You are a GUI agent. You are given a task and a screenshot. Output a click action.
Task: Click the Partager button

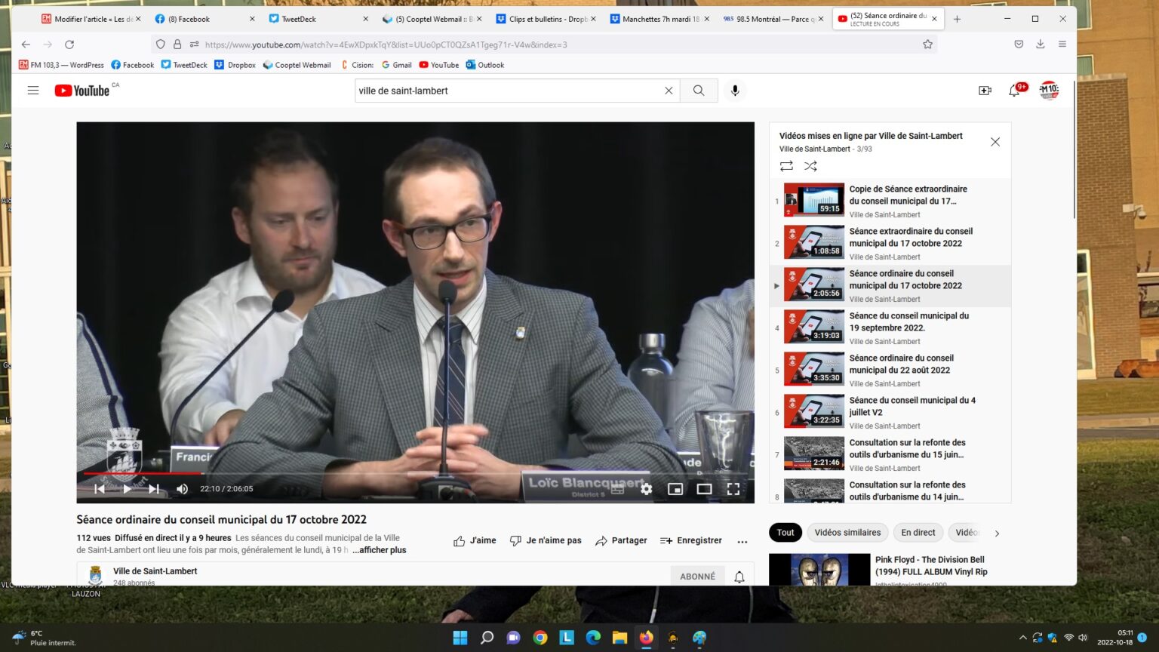[621, 541]
